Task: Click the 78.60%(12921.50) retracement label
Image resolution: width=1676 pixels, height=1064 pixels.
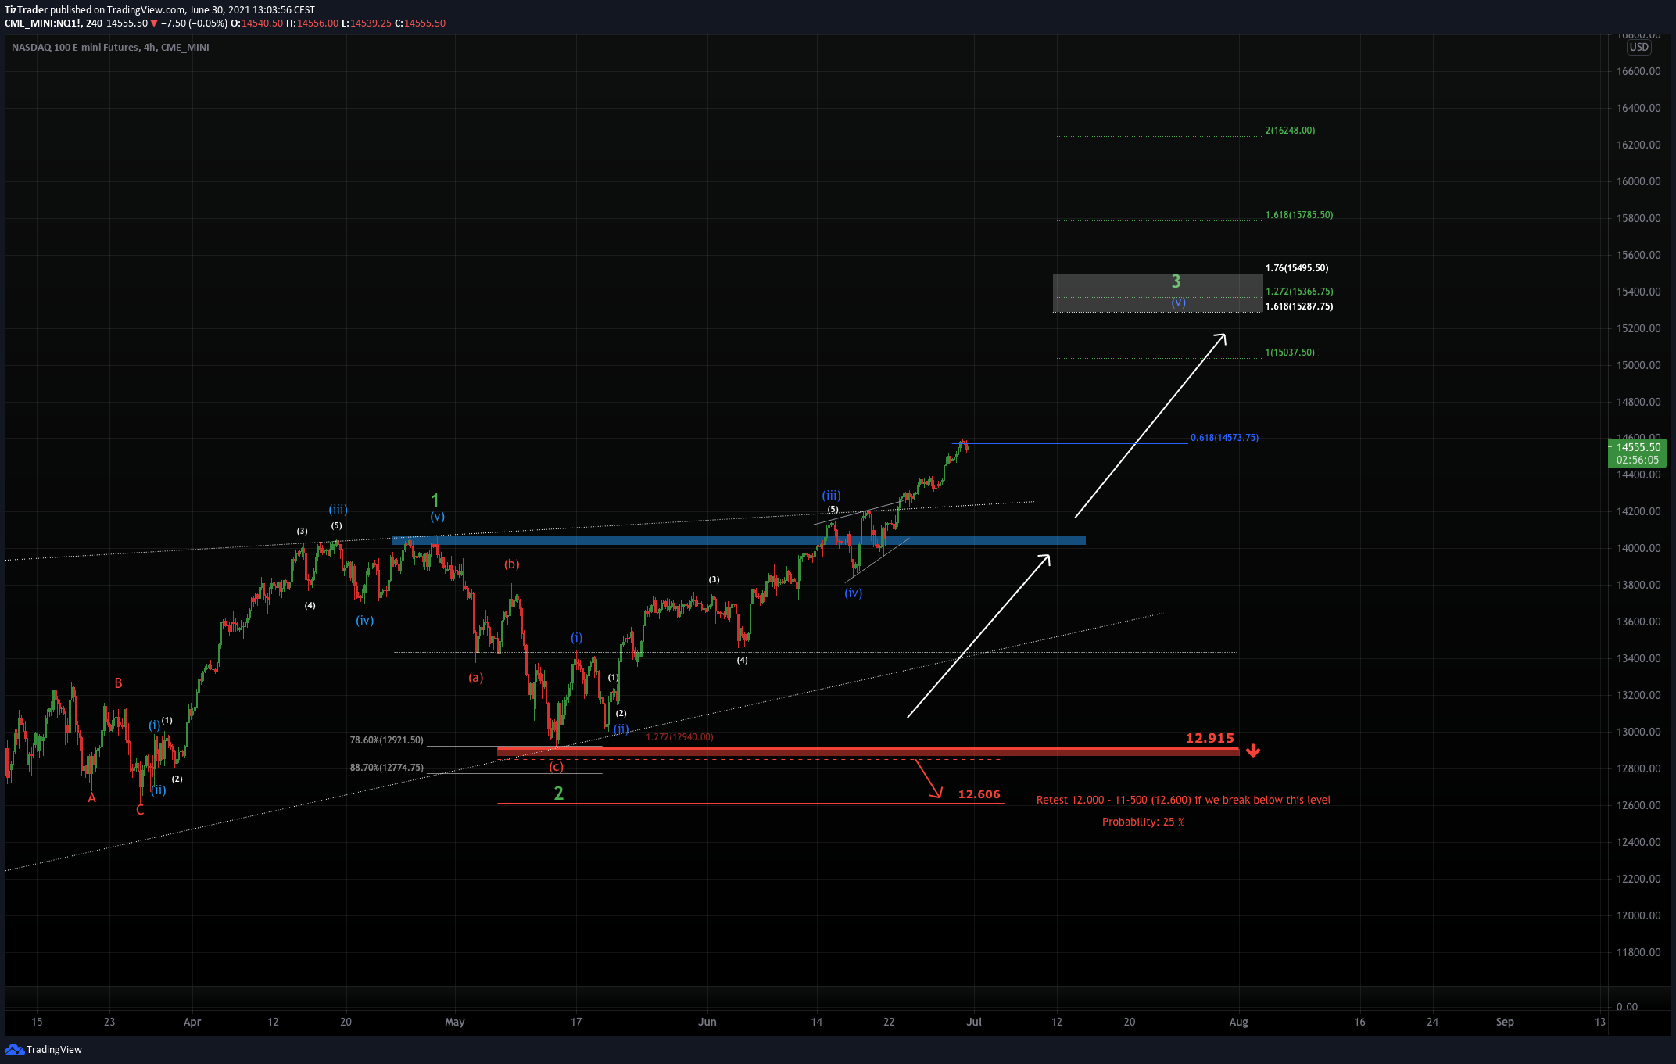Action: [386, 740]
